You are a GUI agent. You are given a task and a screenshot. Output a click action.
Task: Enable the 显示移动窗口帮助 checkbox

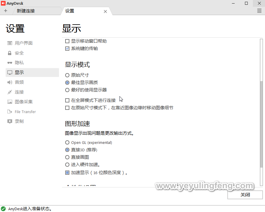pos(67,41)
